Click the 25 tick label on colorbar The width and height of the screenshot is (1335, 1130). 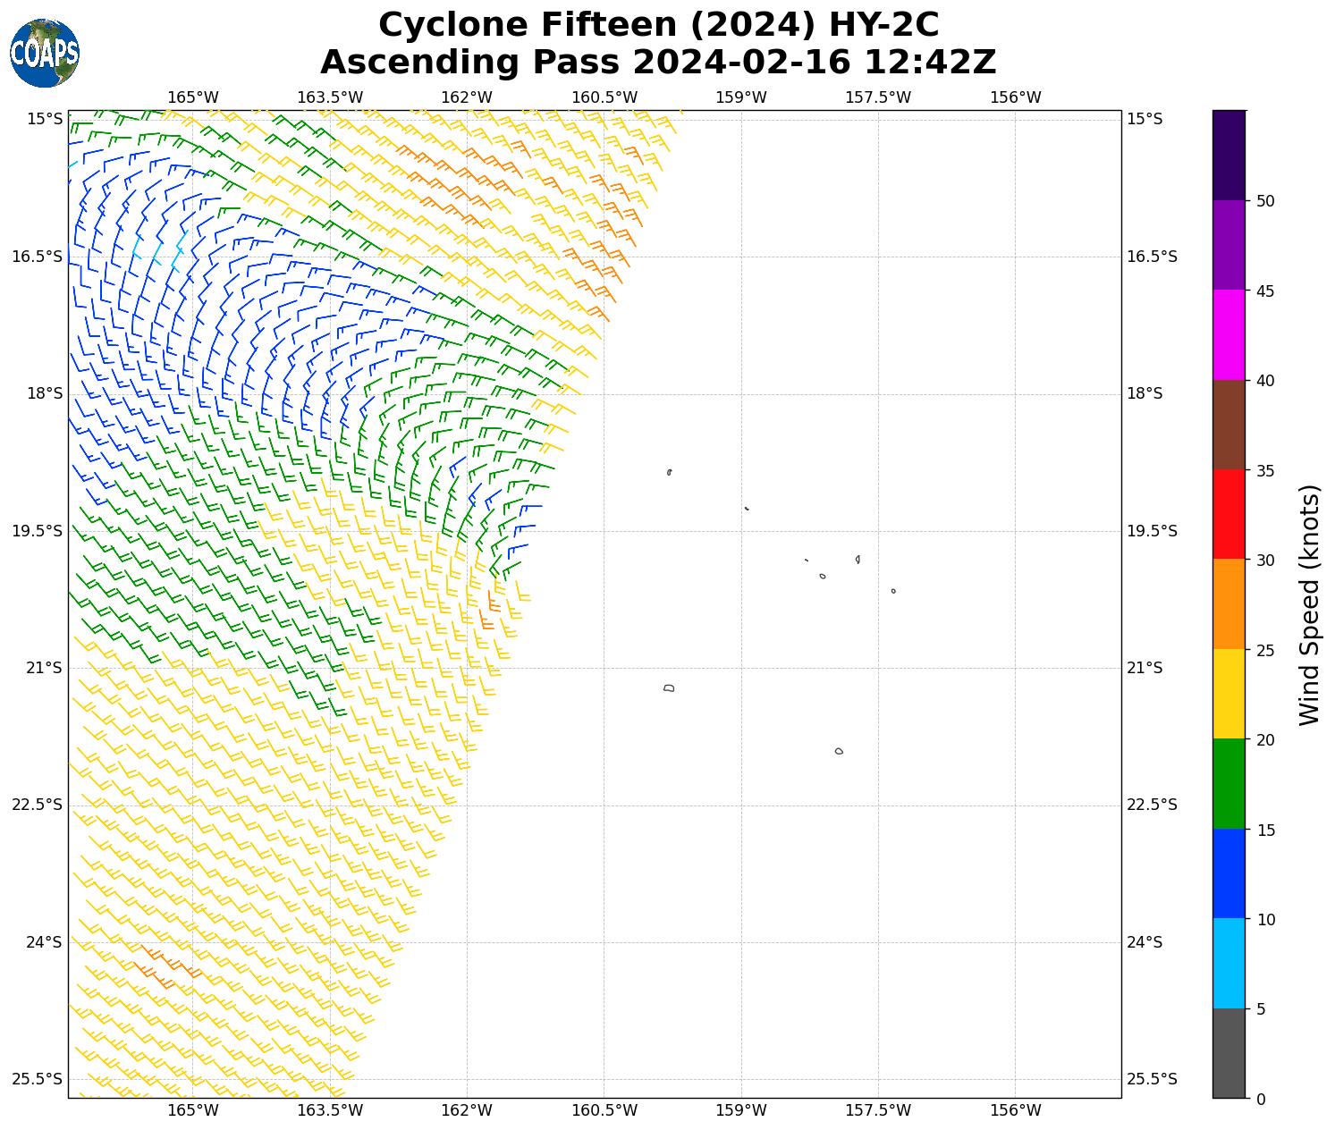coord(1264,650)
